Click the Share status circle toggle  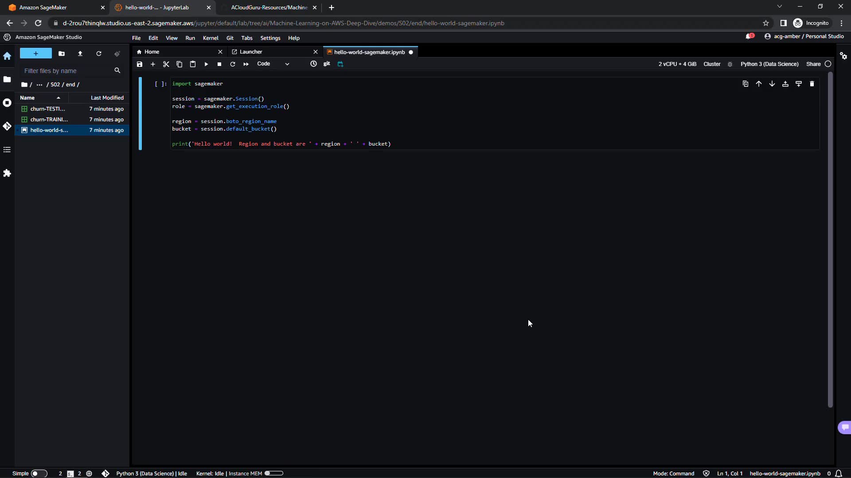pyautogui.click(x=828, y=64)
